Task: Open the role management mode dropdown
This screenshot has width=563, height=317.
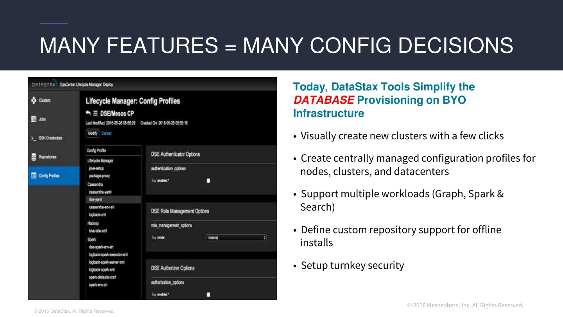Action: pos(236,238)
